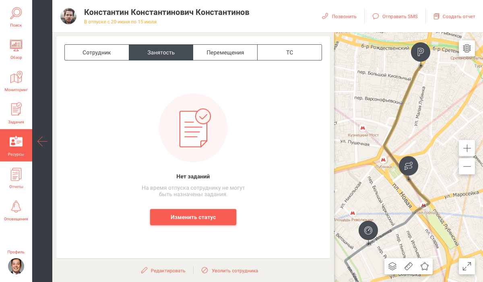Open Оповещения notifications bell
Image resolution: width=483 pixels, height=282 pixels.
tap(16, 210)
